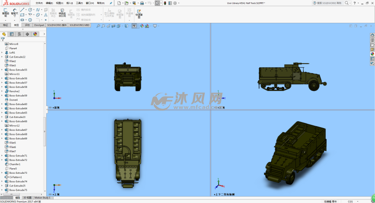This screenshot has height=203, width=375.
Task: Click the Save icon
Action: pos(134,3)
